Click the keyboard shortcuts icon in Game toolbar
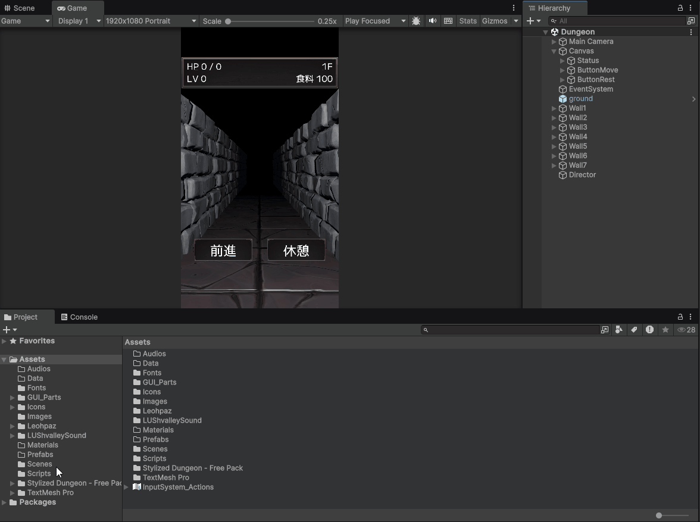This screenshot has width=700, height=522. coord(448,21)
